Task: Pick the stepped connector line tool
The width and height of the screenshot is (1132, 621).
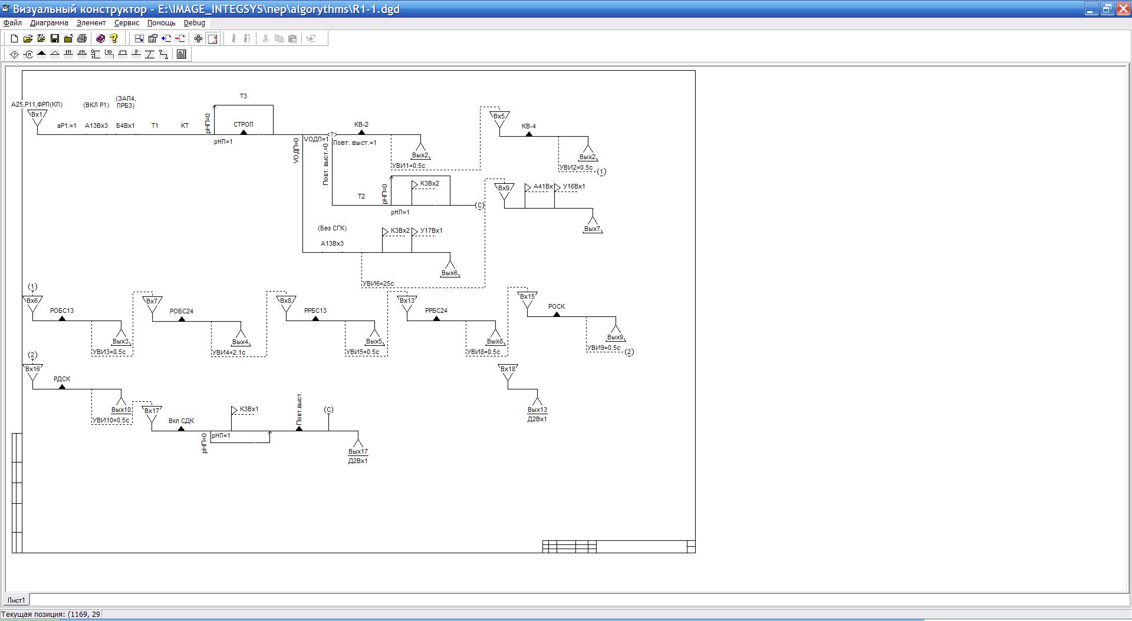Action: pyautogui.click(x=163, y=54)
